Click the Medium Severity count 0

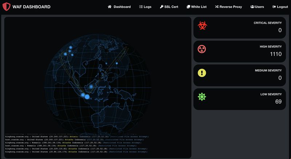coord(280,78)
